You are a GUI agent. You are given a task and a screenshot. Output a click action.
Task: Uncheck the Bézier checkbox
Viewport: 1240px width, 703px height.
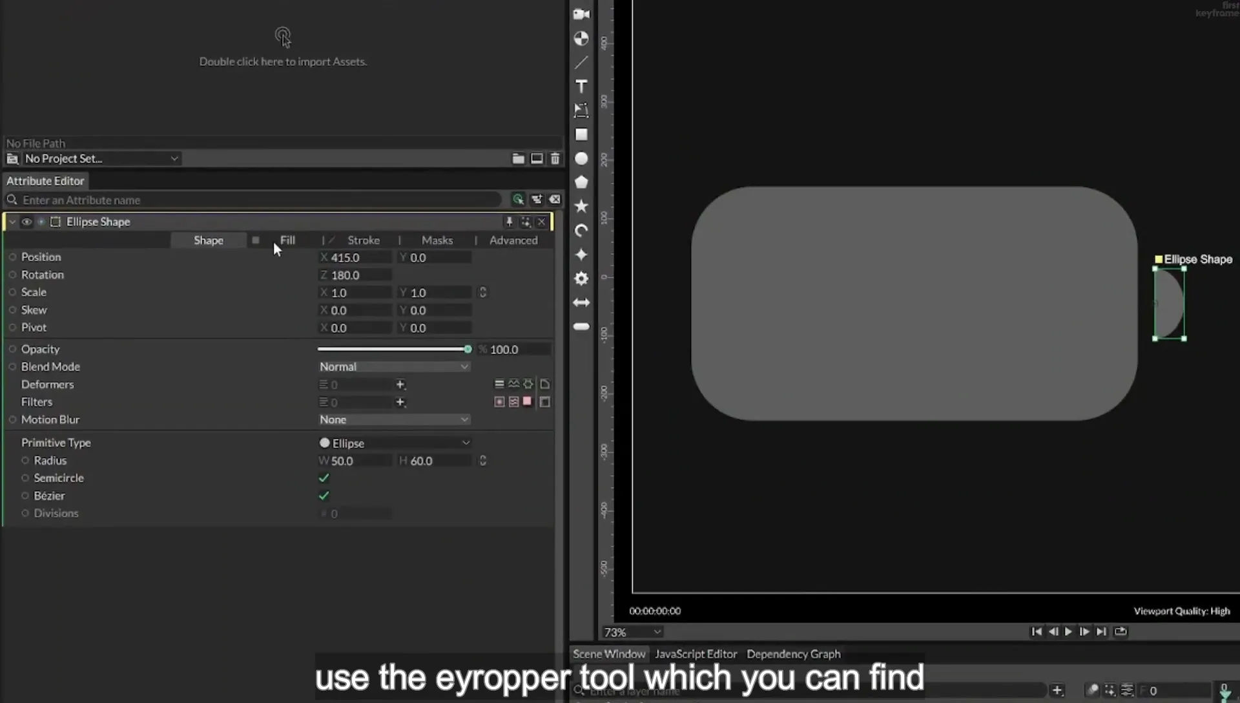(324, 496)
